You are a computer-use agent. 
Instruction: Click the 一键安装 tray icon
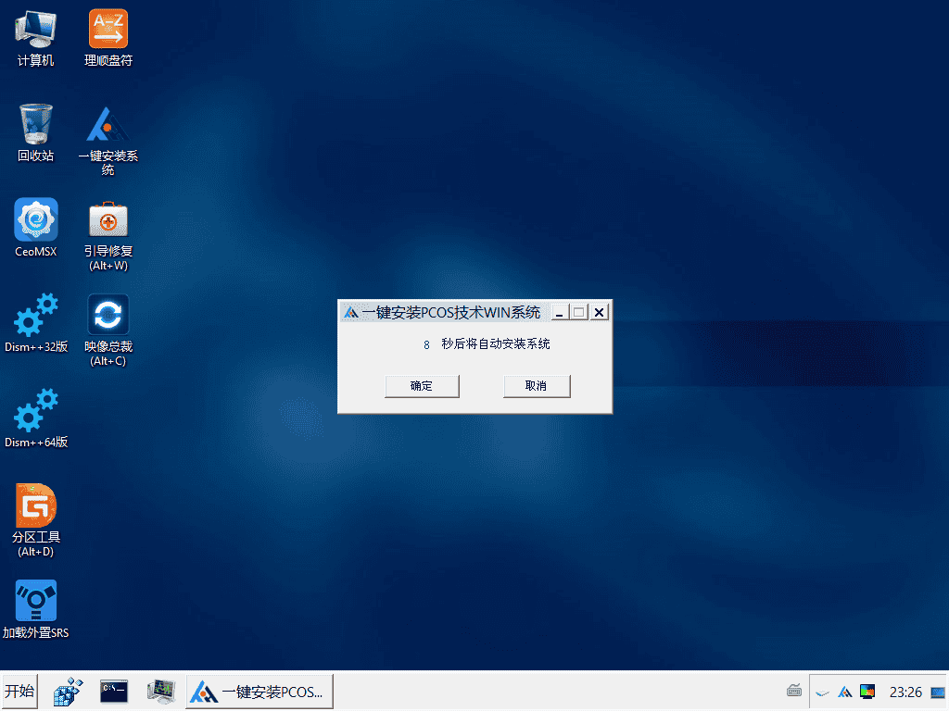[x=845, y=692]
